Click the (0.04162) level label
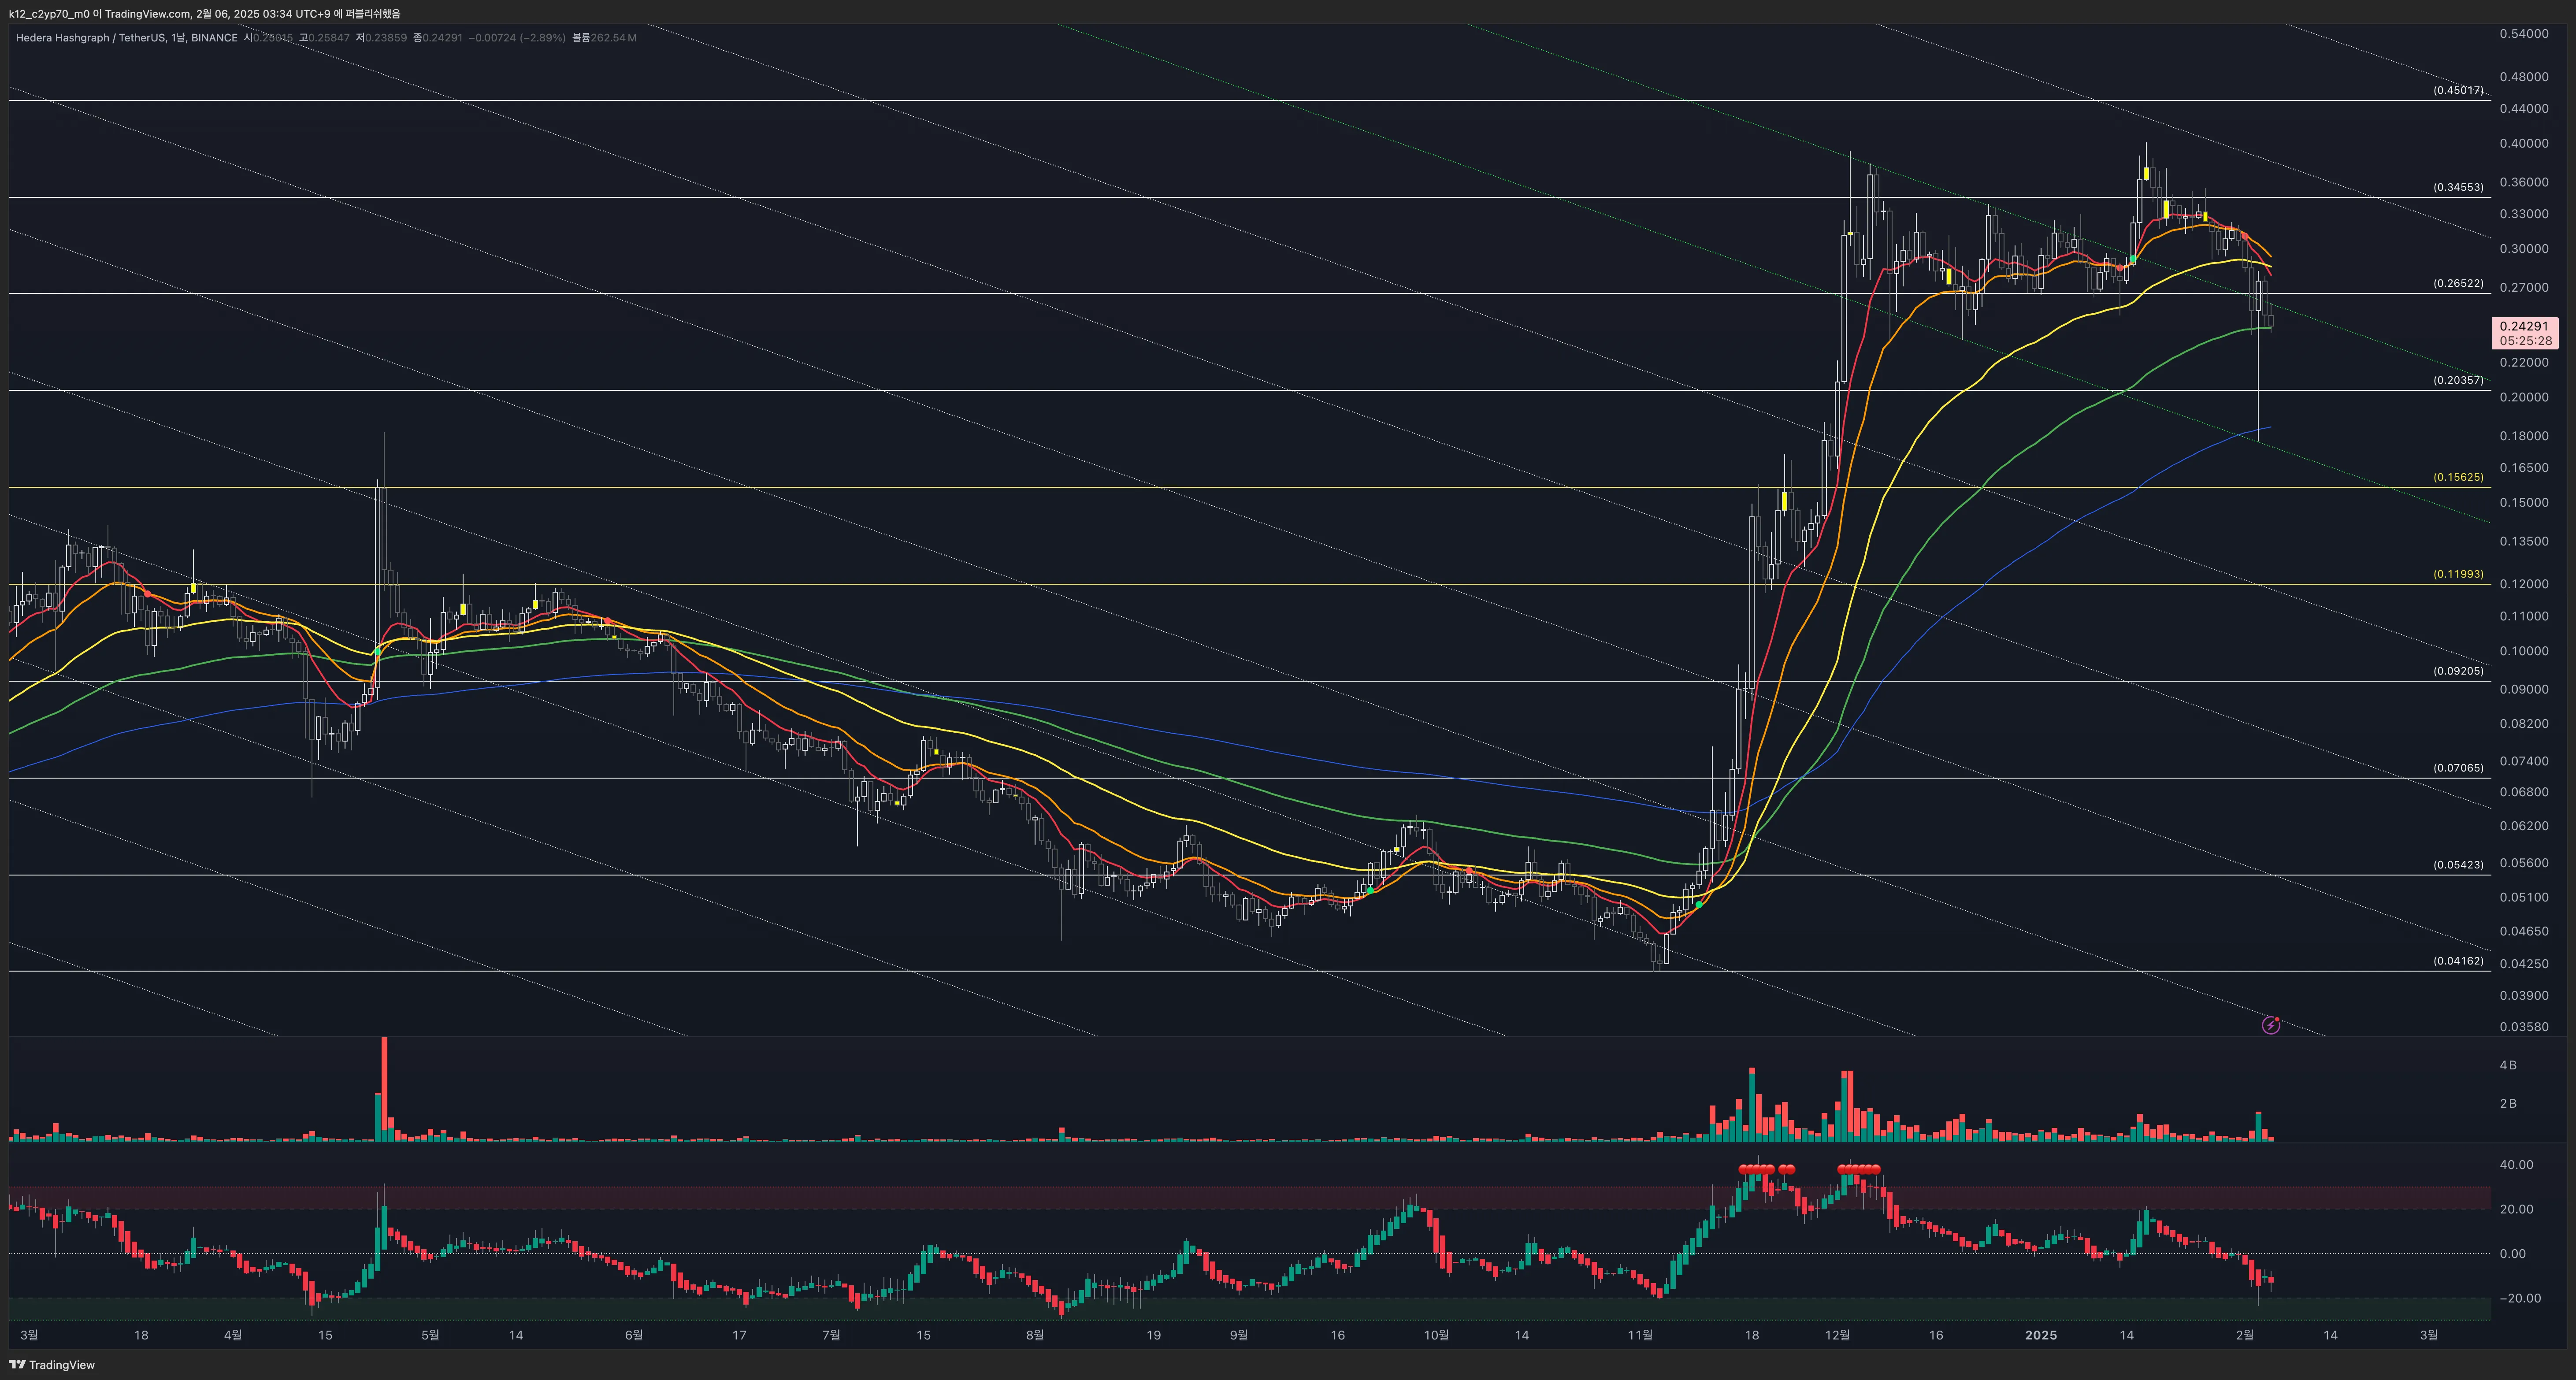This screenshot has width=2576, height=1380. (2458, 961)
